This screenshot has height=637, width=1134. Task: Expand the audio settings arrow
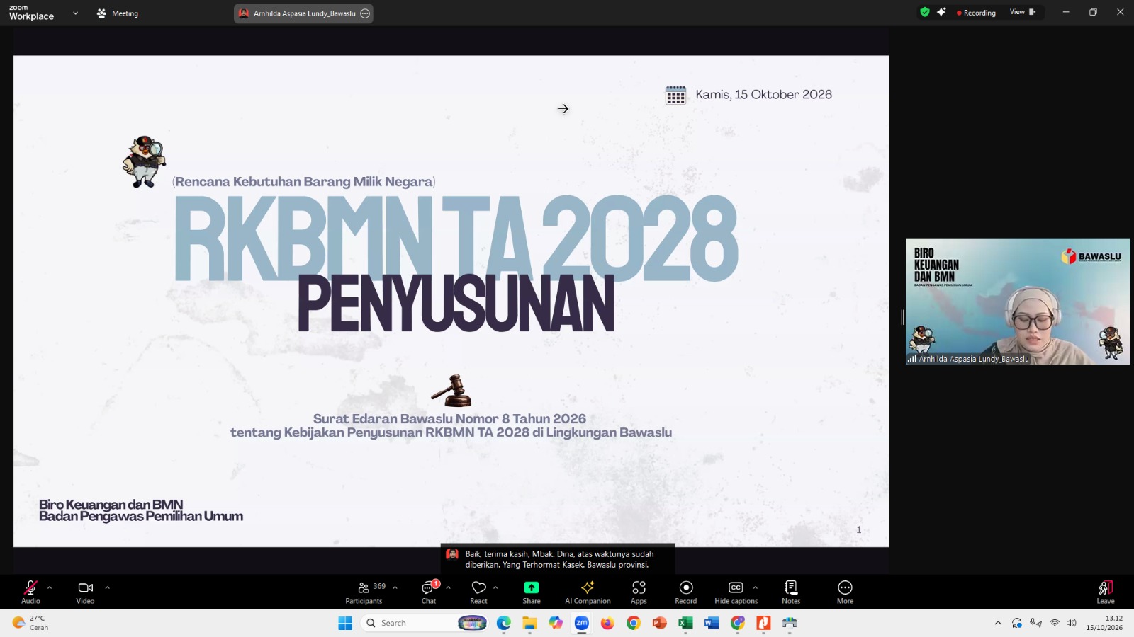pyautogui.click(x=50, y=587)
